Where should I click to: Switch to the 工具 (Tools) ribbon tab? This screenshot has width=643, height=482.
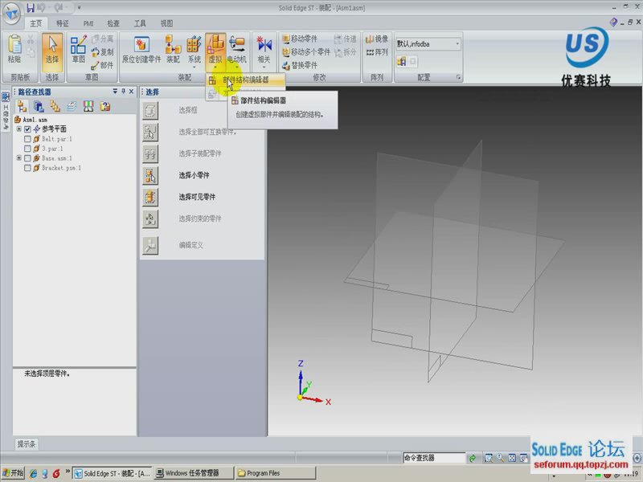coord(140,23)
